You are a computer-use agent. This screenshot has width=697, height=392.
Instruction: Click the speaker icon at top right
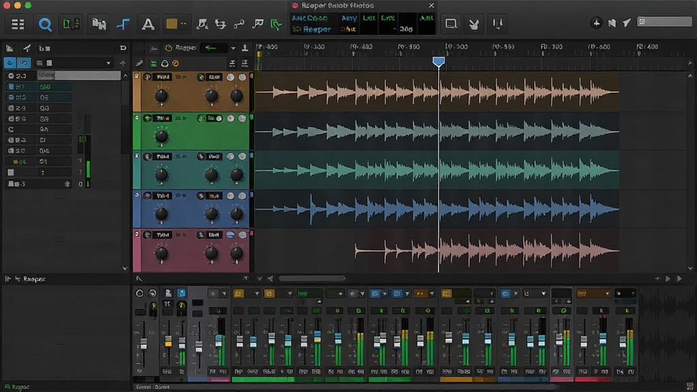[612, 22]
